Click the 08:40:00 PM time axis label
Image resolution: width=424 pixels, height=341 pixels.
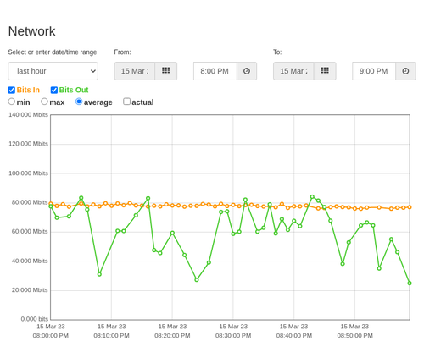click(x=294, y=336)
